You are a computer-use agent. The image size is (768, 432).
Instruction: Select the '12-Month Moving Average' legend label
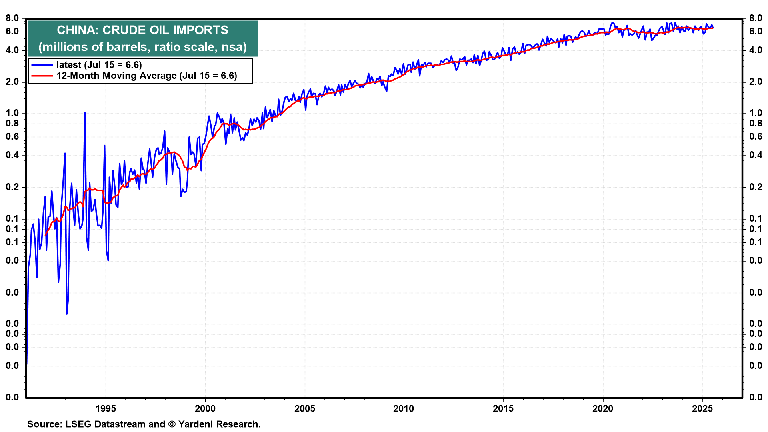point(147,76)
